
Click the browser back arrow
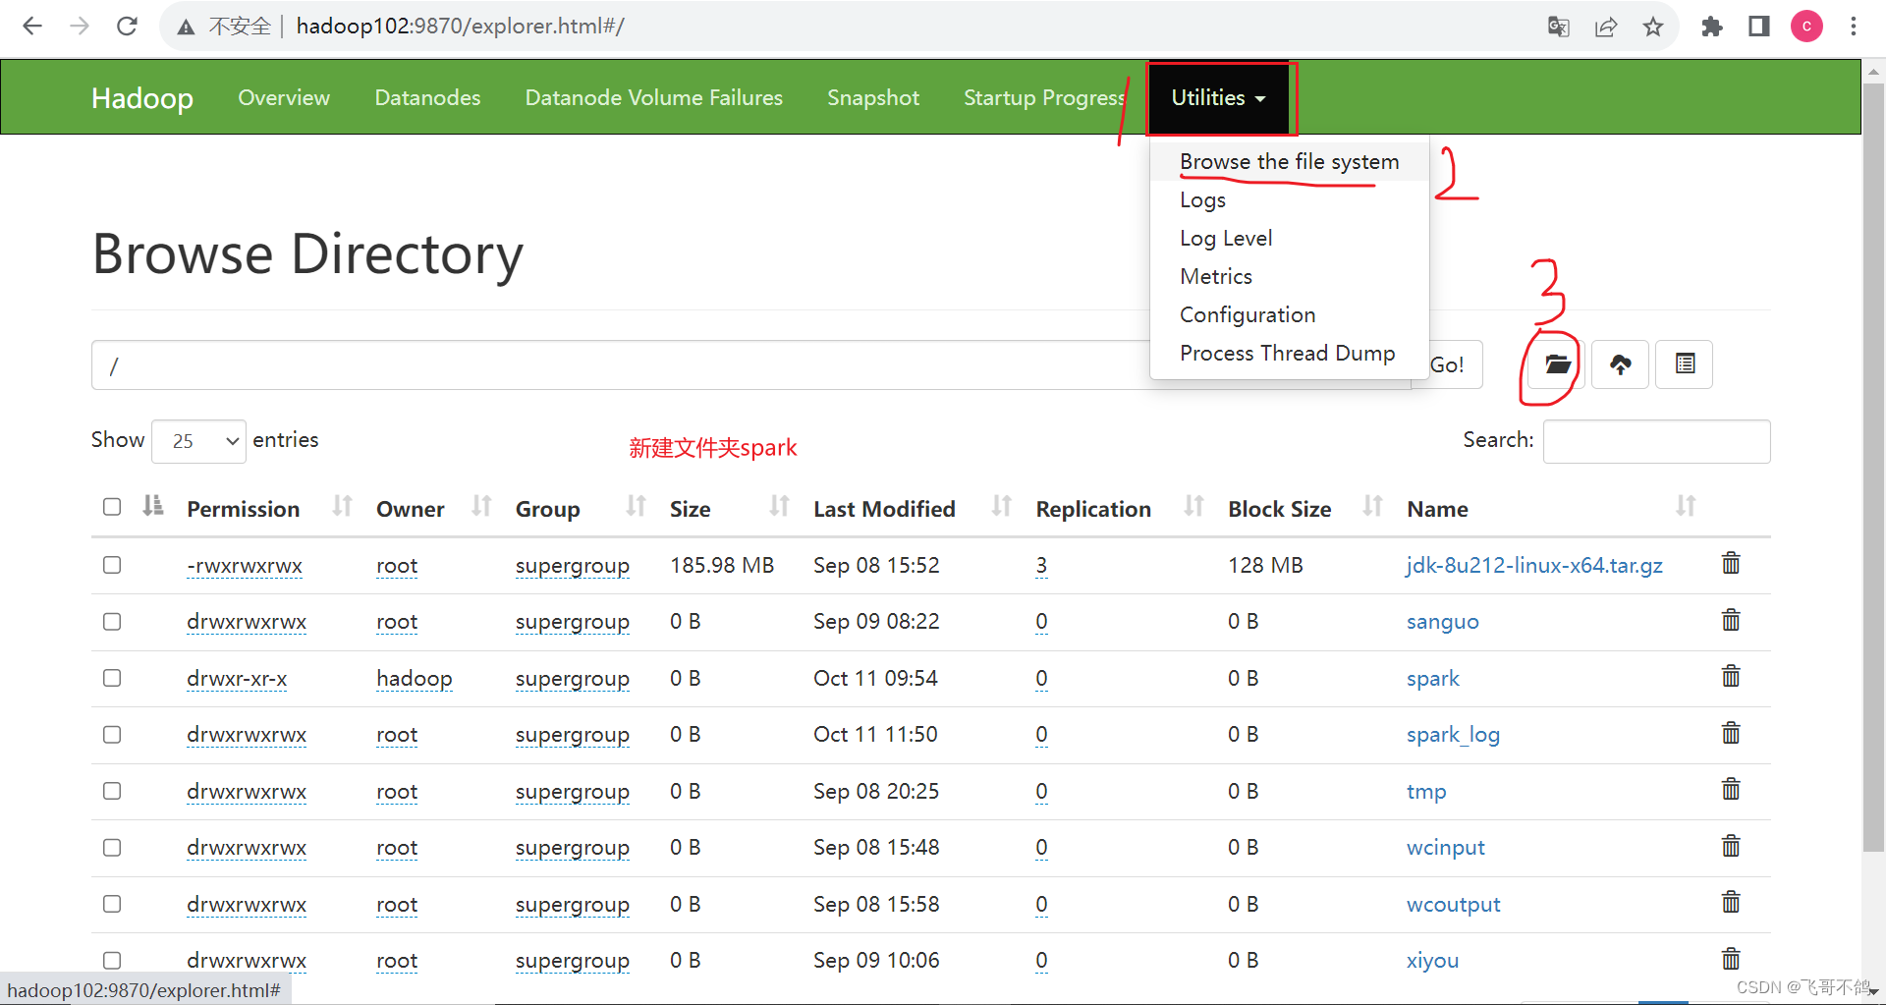(x=32, y=27)
